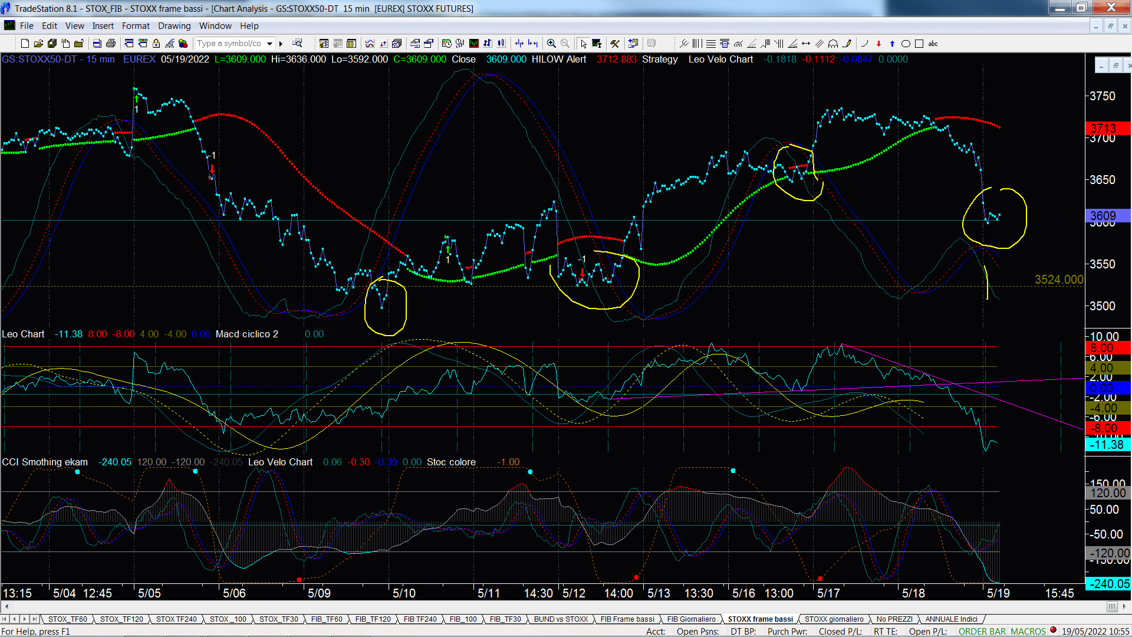Click the clock time-and-sales icon
The image size is (1132, 637).
coord(446,44)
